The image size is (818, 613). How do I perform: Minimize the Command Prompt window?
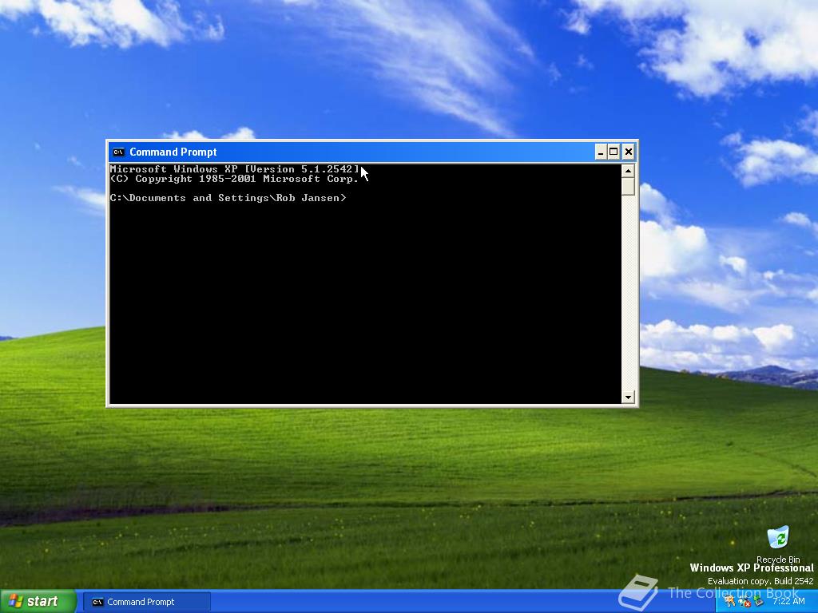601,152
